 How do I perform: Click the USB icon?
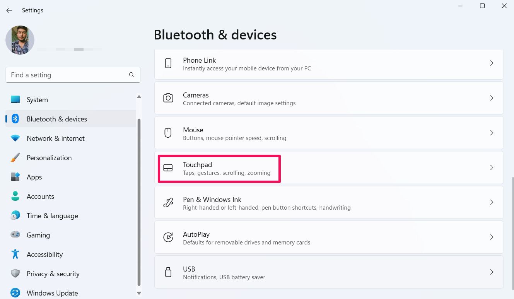pos(168,272)
